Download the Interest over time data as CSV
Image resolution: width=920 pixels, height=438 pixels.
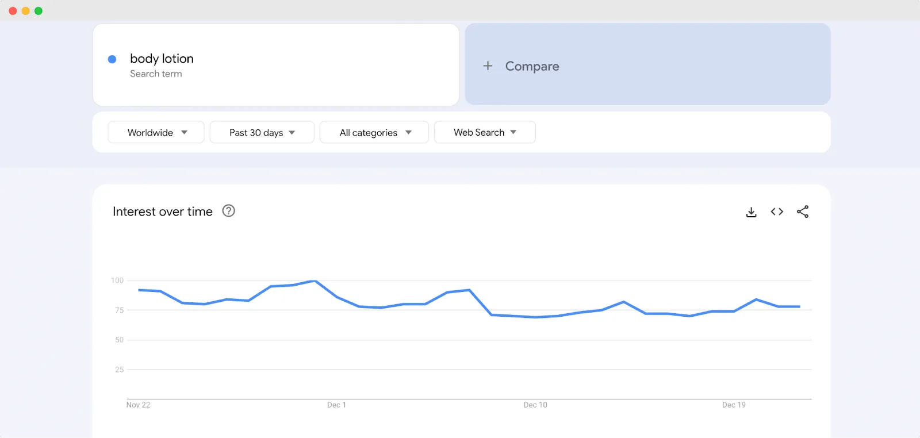[751, 212]
